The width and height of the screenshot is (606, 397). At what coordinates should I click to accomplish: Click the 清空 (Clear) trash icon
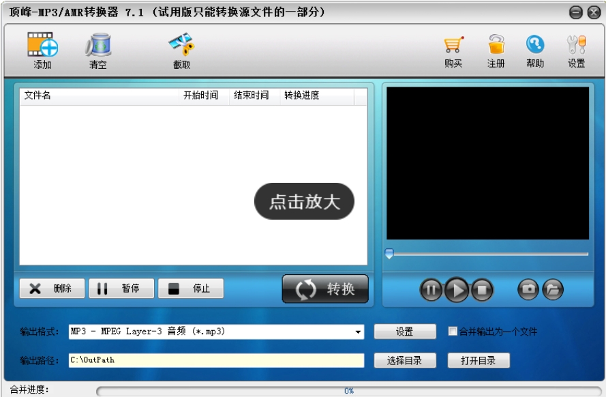[x=98, y=45]
